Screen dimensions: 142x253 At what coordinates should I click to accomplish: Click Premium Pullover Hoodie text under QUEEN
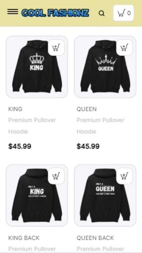(100, 126)
